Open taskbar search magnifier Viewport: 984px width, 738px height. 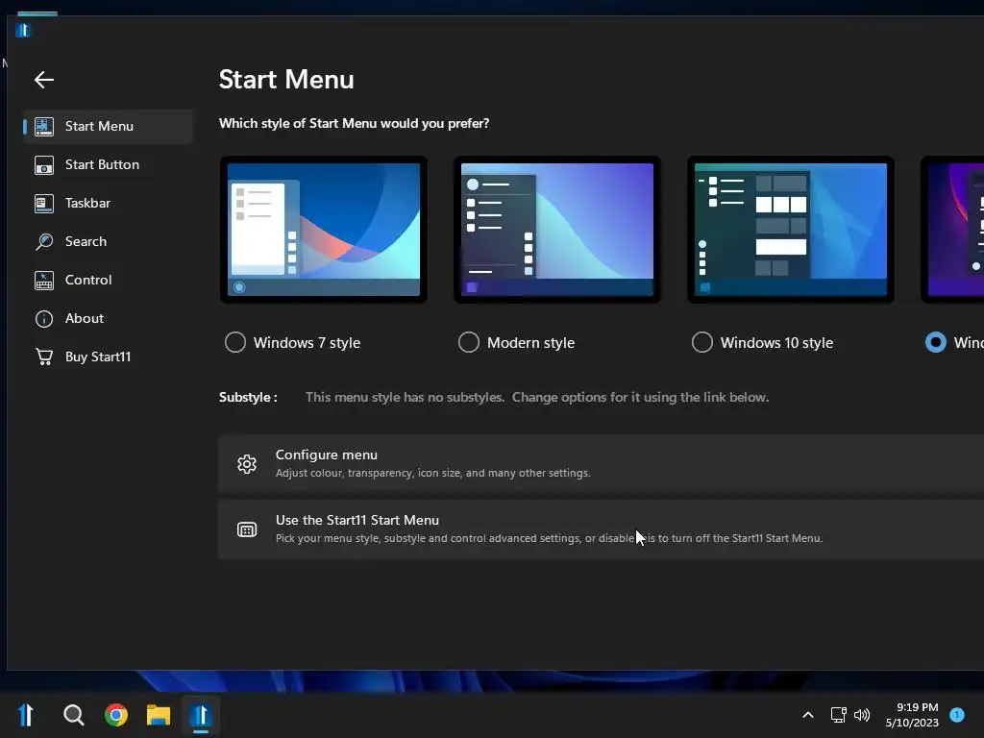point(73,715)
